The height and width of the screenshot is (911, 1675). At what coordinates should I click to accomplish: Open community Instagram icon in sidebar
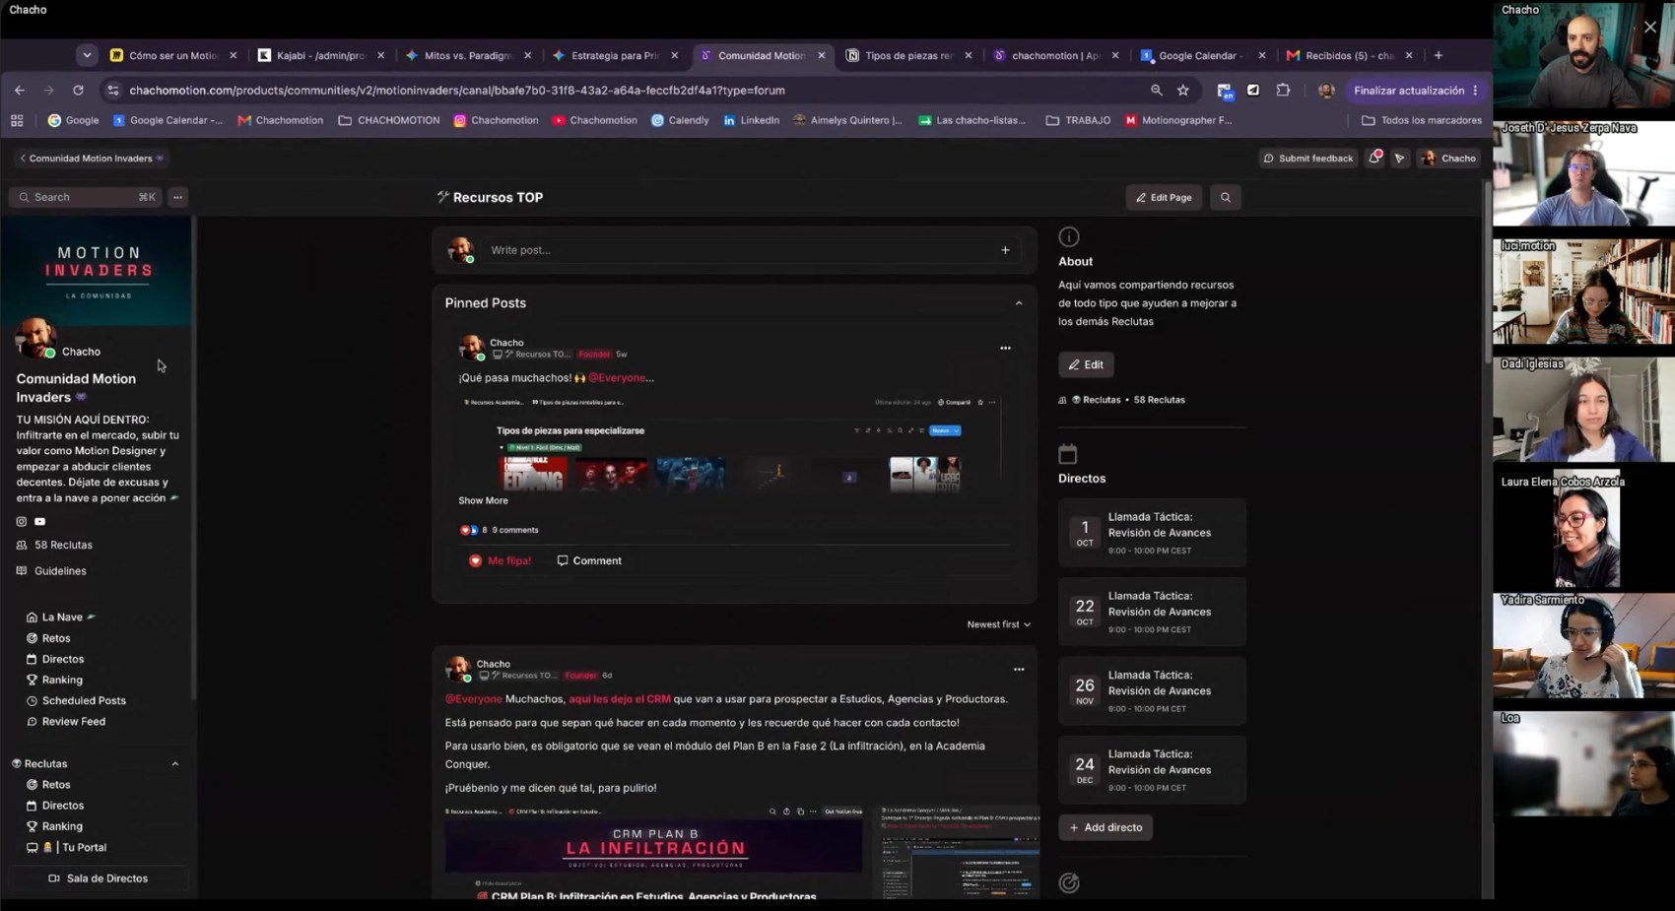click(22, 521)
